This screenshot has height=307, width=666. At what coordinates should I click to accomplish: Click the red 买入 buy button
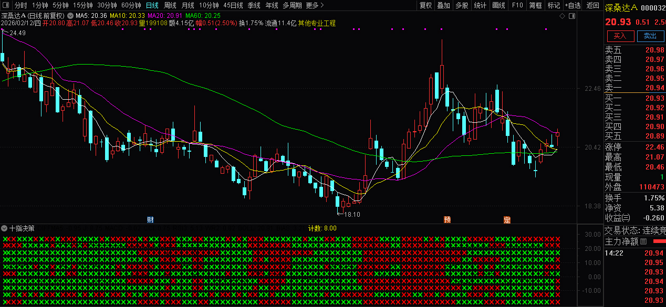(620, 36)
